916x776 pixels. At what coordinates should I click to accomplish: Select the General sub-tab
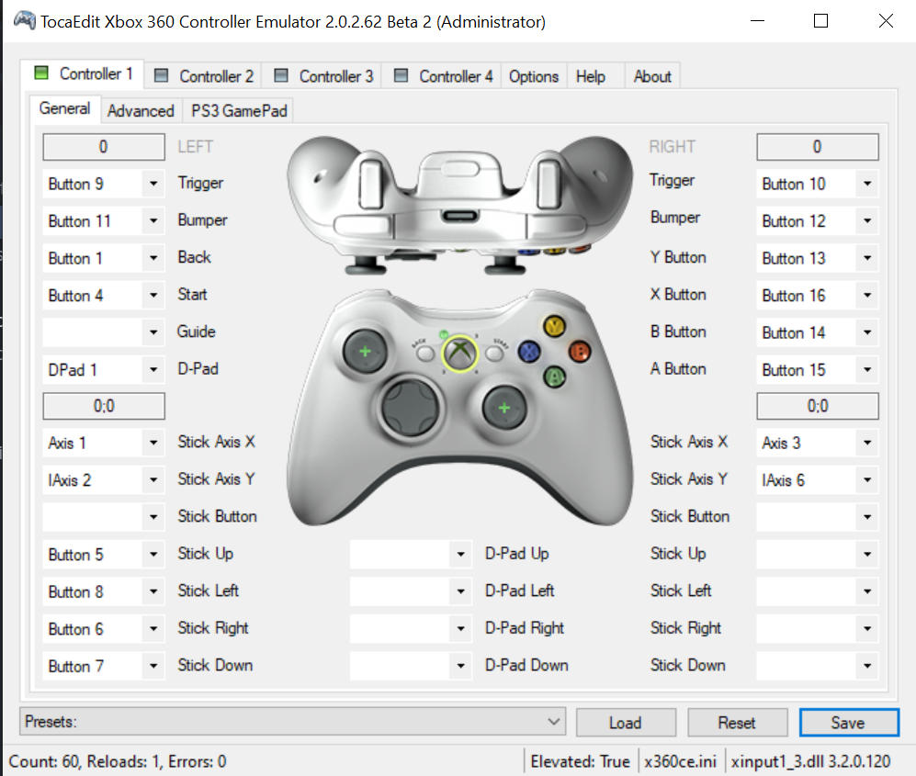click(x=64, y=108)
